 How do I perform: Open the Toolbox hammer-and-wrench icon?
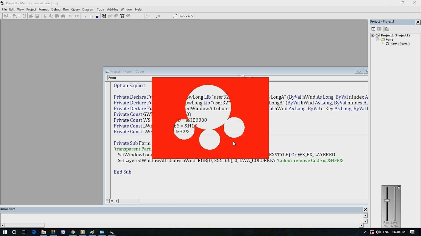(x=129, y=16)
